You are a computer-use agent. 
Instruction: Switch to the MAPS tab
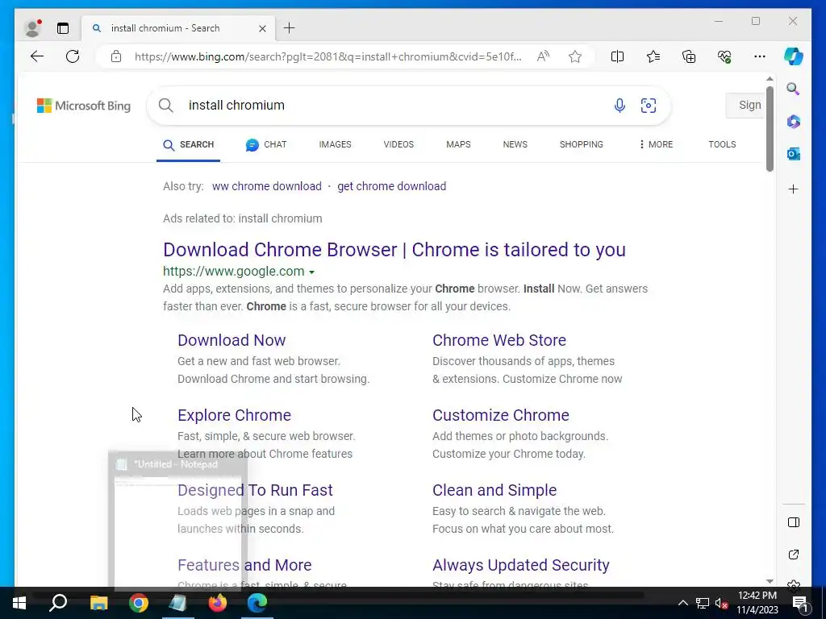tap(458, 144)
